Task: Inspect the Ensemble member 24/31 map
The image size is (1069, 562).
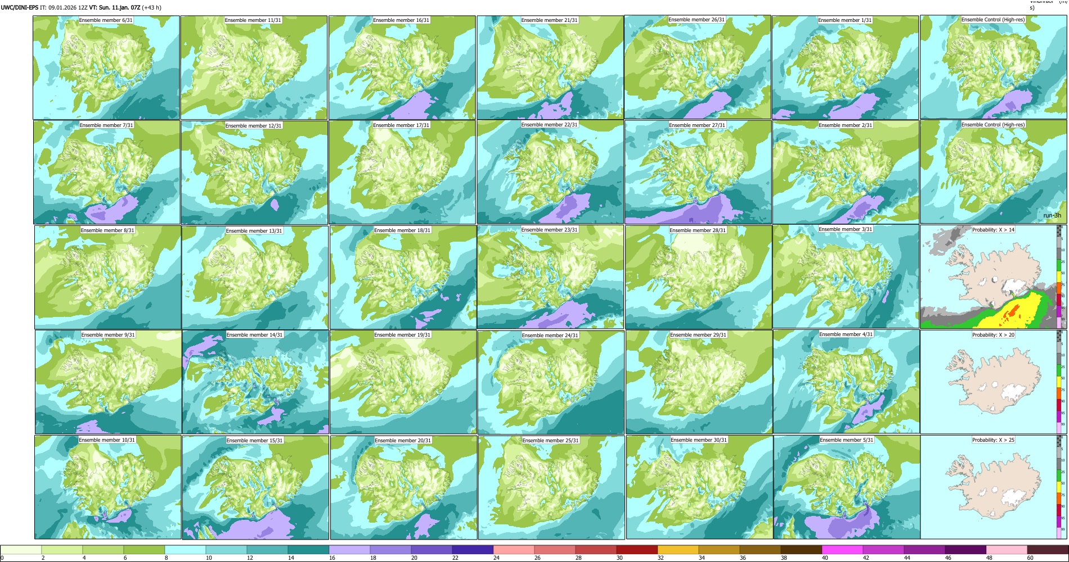Action: pos(551,382)
